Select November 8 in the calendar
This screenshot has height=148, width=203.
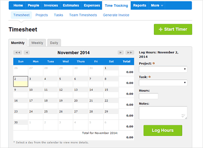111,82
